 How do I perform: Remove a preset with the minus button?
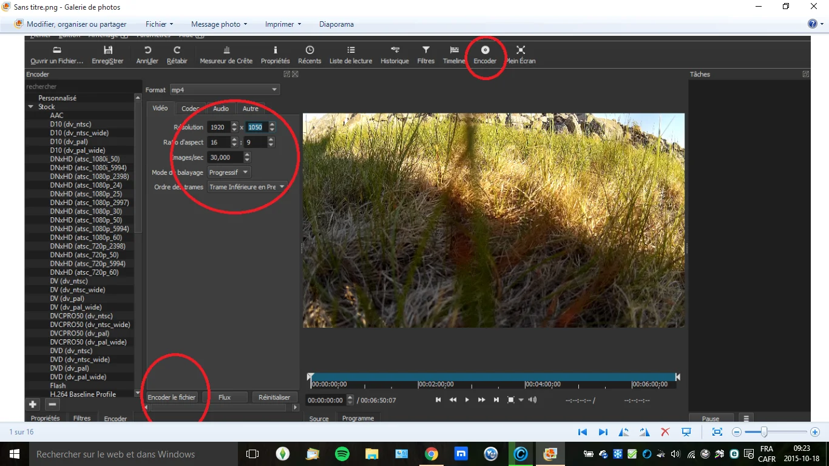52,404
